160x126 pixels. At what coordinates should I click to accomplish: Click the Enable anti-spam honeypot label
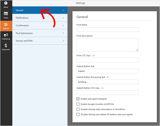(x=94, y=99)
